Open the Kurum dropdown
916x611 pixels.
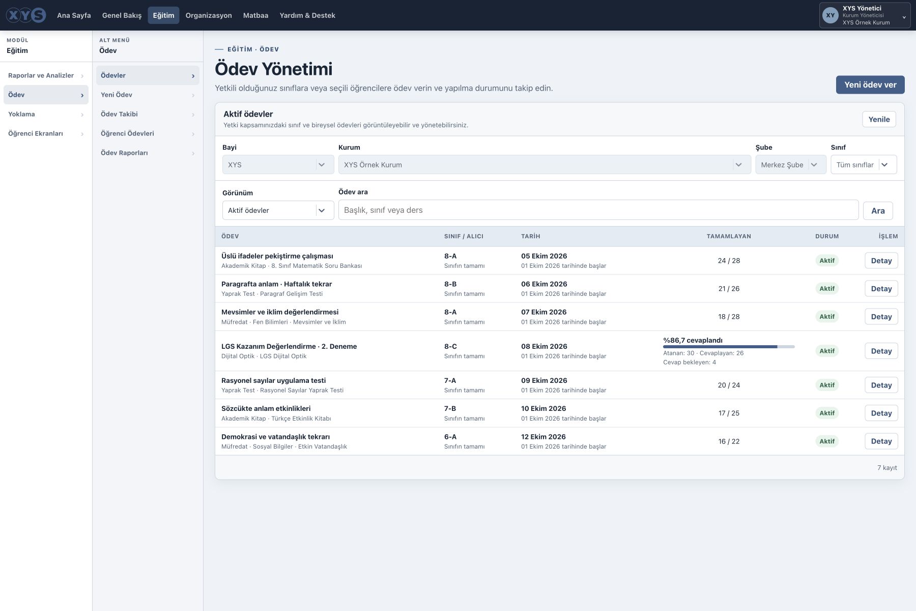click(545, 164)
